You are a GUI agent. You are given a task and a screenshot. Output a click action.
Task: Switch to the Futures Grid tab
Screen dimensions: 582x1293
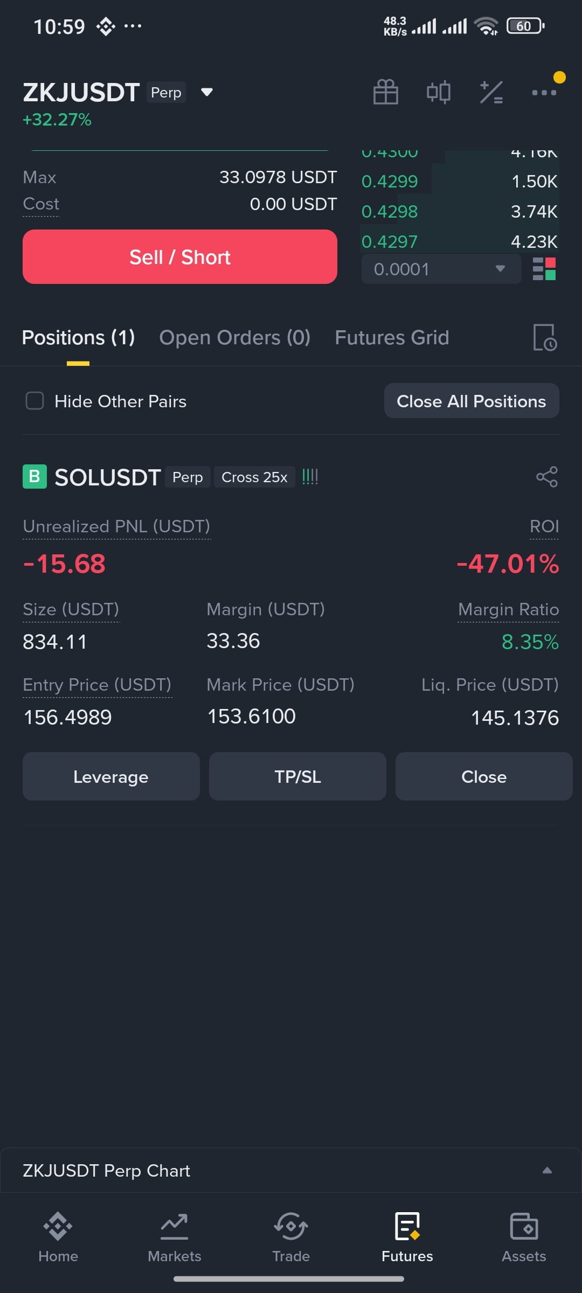click(392, 338)
